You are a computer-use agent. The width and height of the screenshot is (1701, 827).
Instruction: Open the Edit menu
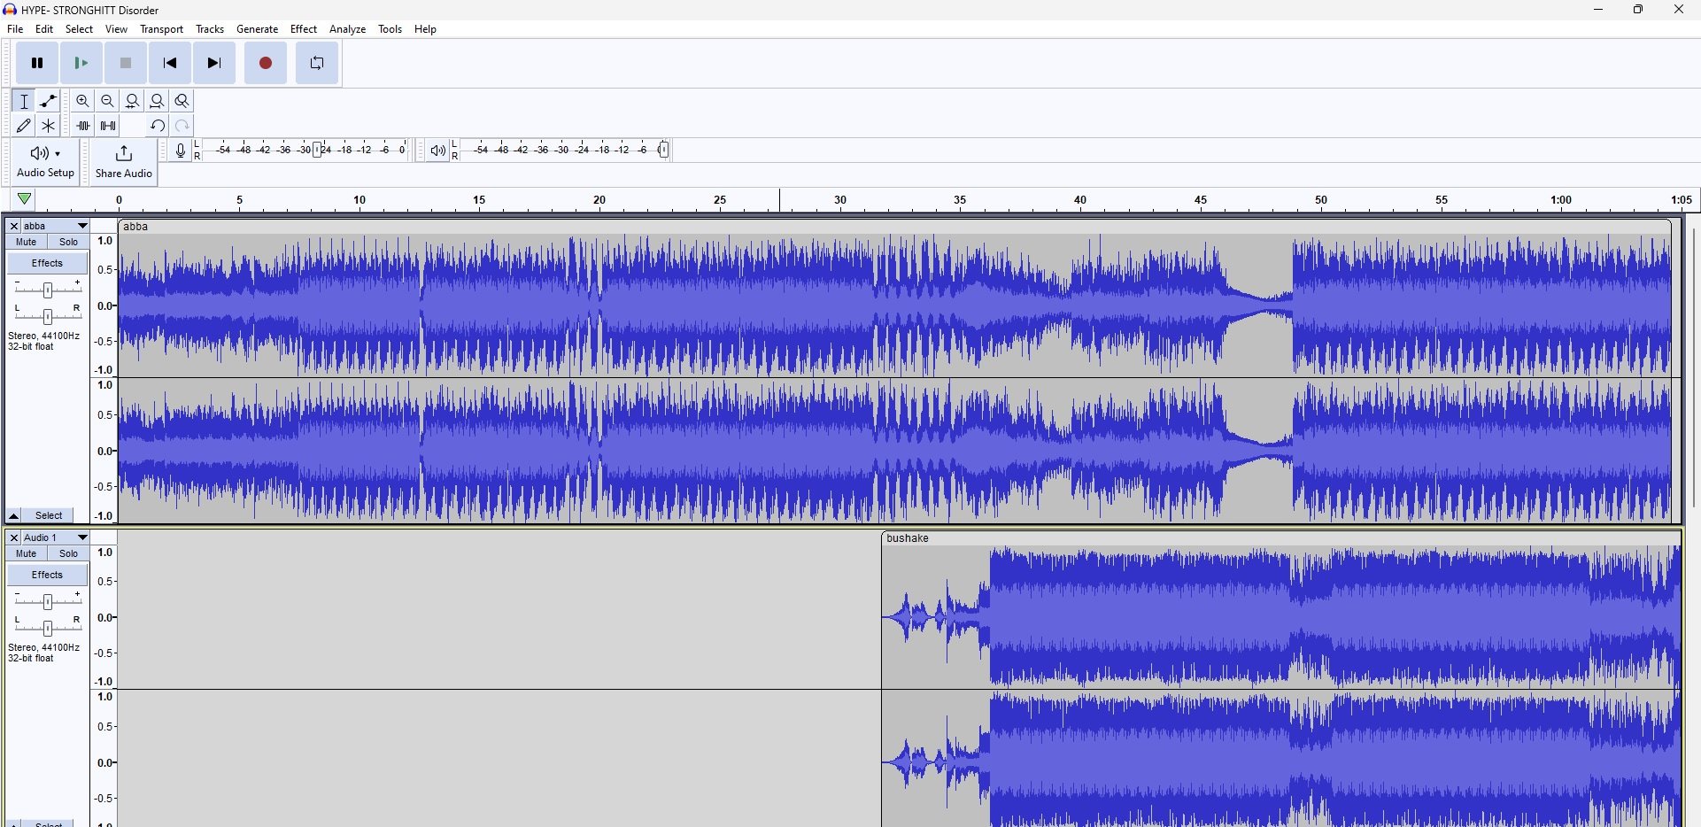point(44,29)
